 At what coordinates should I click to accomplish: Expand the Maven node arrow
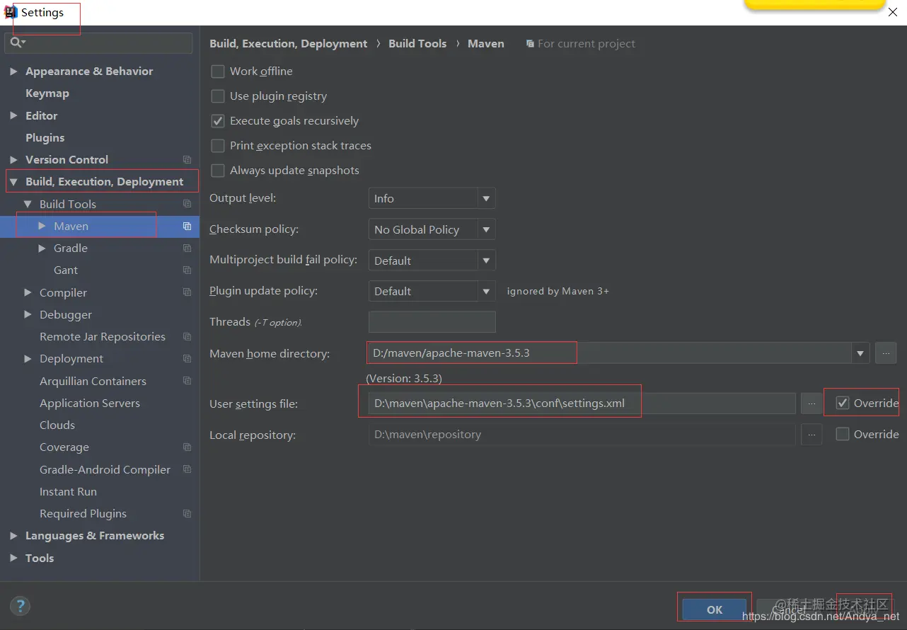(42, 227)
